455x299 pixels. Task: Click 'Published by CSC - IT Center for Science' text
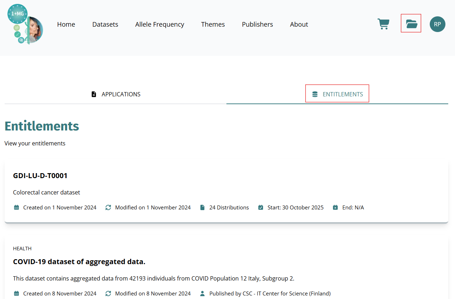(x=270, y=293)
